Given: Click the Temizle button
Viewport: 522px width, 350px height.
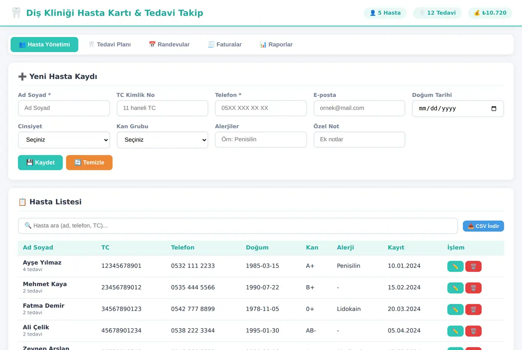Looking at the screenshot, I should tap(89, 162).
